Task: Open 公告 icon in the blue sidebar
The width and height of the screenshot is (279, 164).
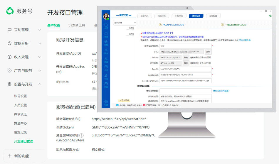Action: point(106,67)
